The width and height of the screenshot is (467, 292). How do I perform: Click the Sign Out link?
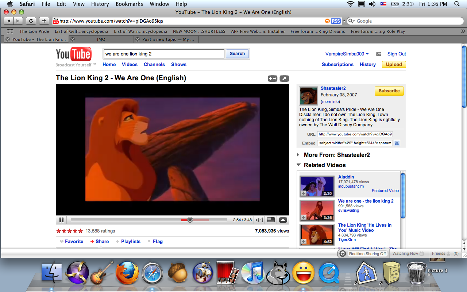coord(397,54)
